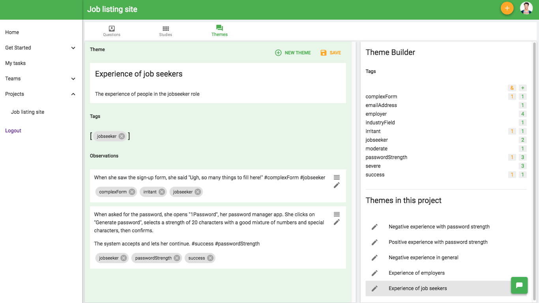The width and height of the screenshot is (539, 303).
Task: Click the green chat bubble button
Action: pos(519,285)
